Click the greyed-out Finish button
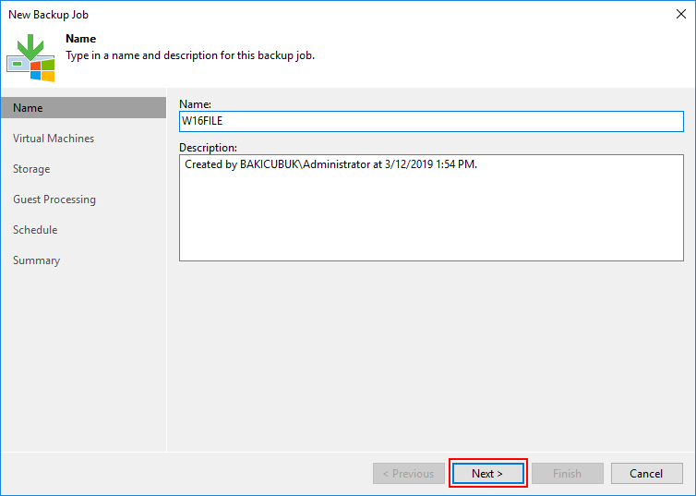 click(568, 473)
